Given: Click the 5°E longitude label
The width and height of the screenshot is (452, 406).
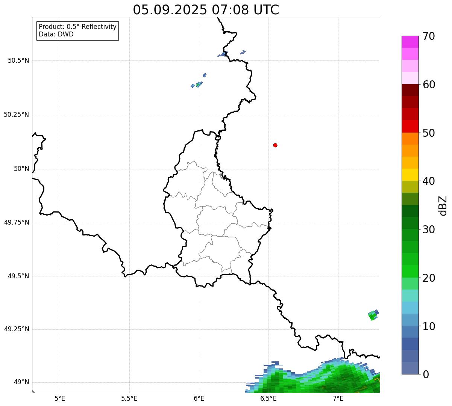Looking at the screenshot, I should coord(60,398).
